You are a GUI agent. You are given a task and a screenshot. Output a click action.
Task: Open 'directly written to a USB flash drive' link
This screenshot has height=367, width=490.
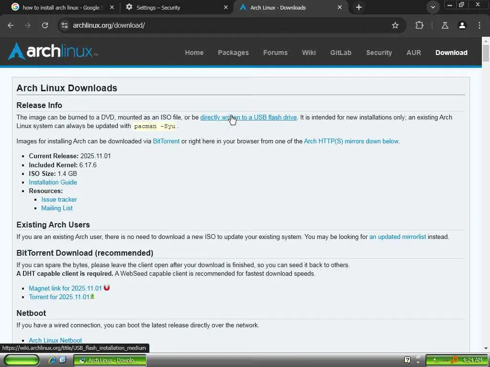[248, 118]
